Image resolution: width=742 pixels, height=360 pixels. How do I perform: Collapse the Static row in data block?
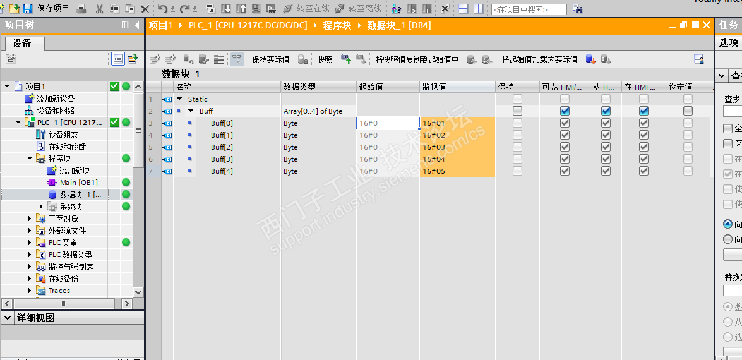[179, 99]
